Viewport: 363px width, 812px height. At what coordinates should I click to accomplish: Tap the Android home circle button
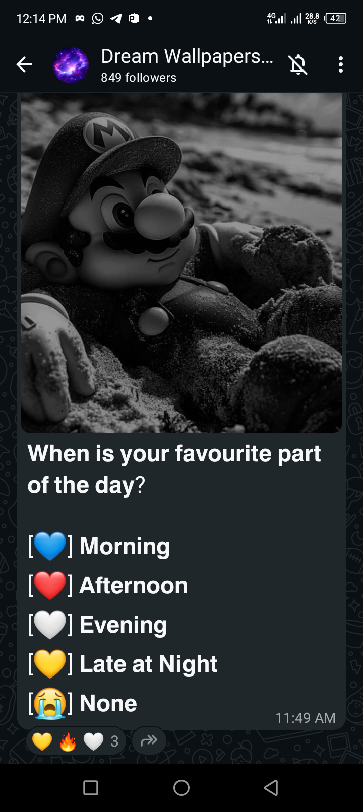pyautogui.click(x=181, y=787)
